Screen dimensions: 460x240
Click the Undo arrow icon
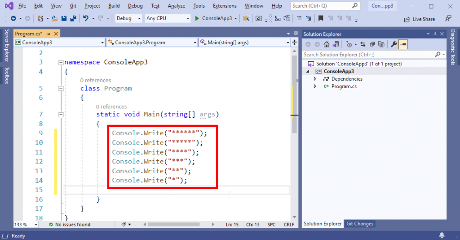click(86, 18)
